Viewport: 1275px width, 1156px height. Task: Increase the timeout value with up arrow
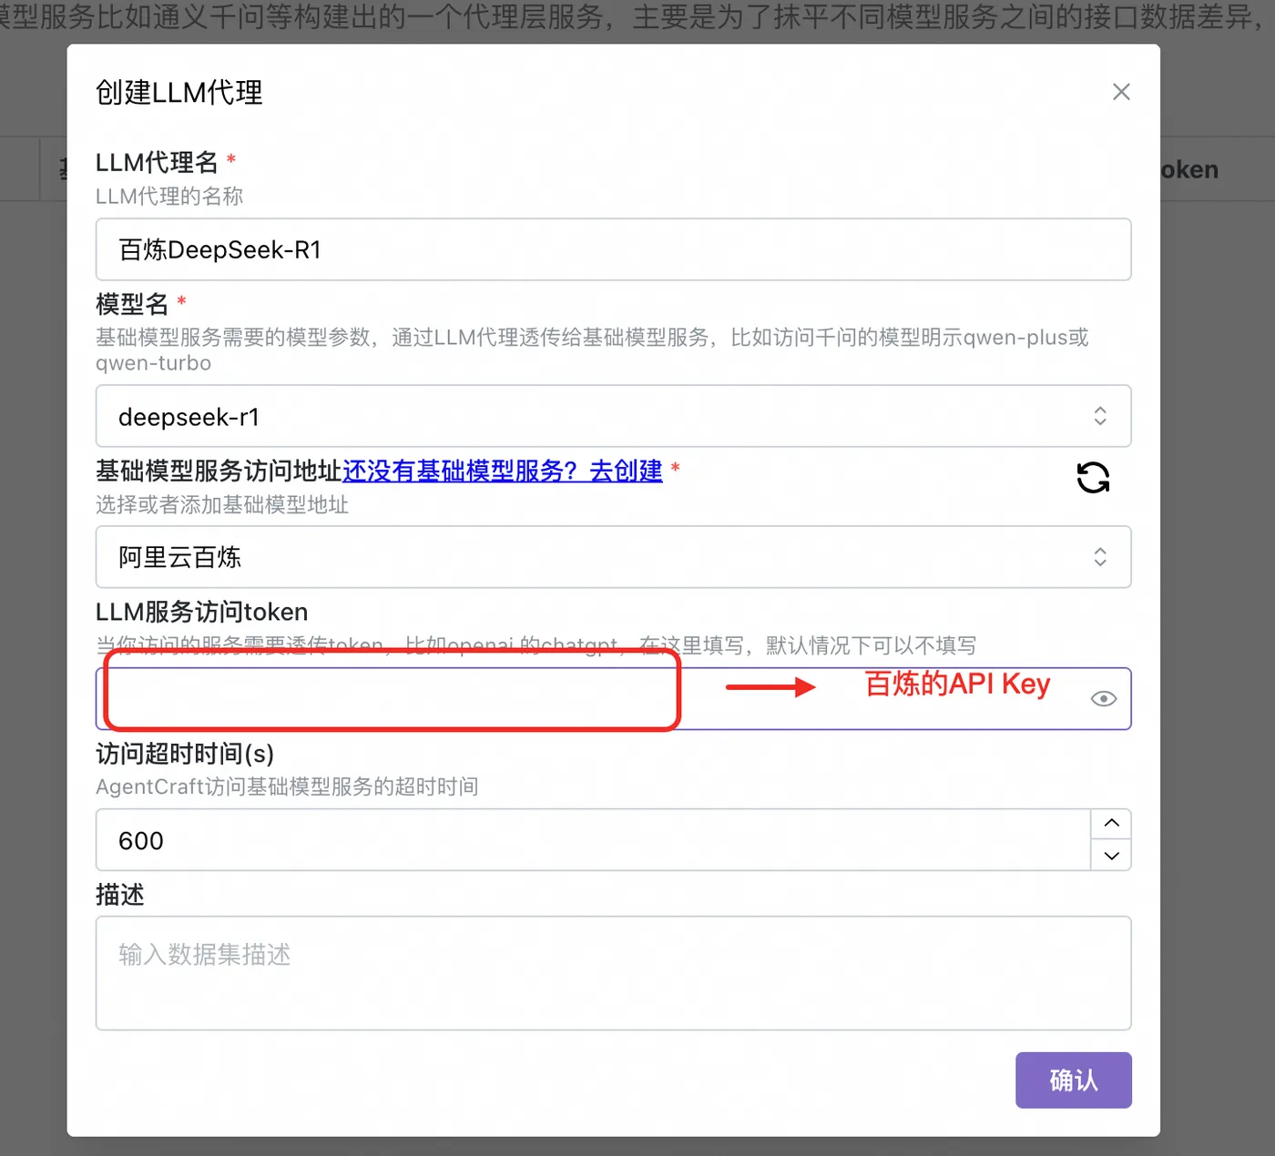(1111, 824)
